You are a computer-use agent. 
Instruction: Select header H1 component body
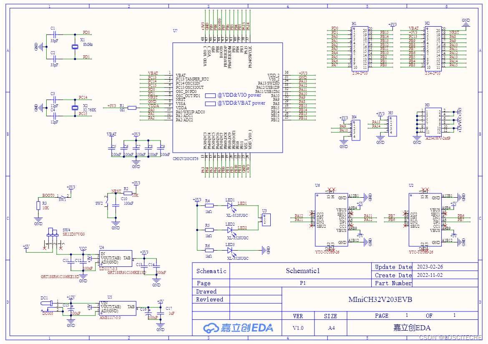360,49
